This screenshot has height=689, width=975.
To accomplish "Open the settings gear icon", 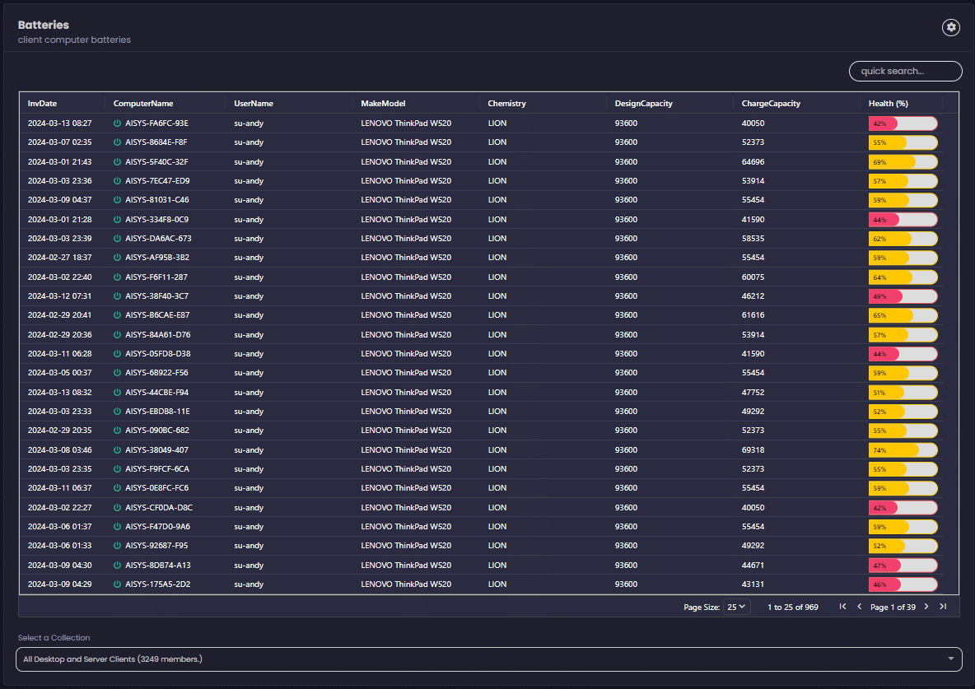I will point(951,27).
